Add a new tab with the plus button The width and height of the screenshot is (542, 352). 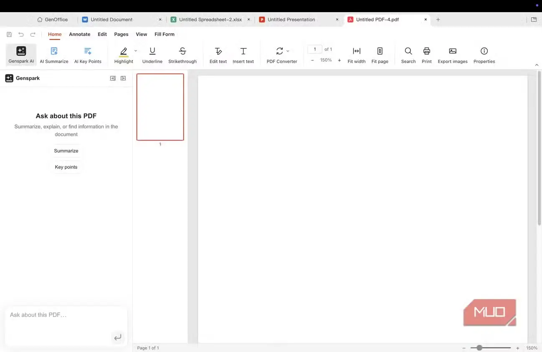click(438, 20)
